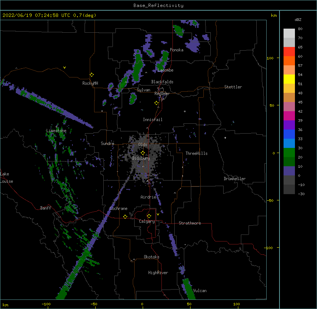
Task: Select the yellow 54-51 dBZ legend swatch
Action: 289,79
